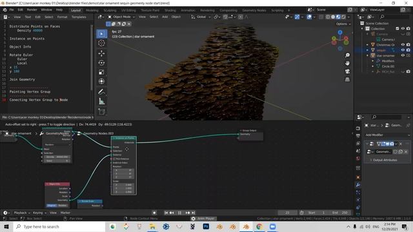Open the text editor Templates menu
This screenshot has height=232, width=413.
[x=79, y=17]
